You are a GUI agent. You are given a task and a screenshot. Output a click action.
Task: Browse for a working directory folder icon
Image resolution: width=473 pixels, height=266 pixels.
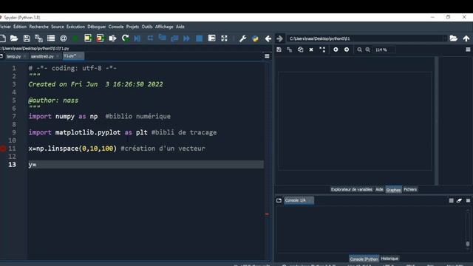click(453, 38)
